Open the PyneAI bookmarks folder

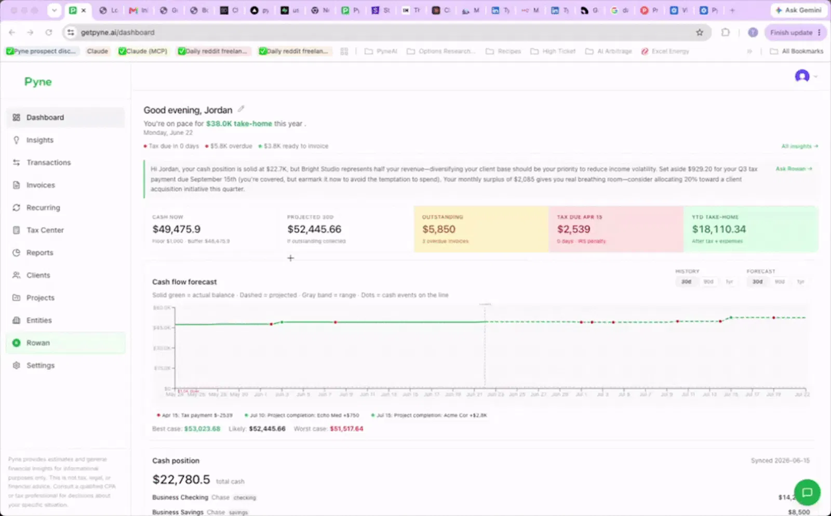[x=381, y=51]
